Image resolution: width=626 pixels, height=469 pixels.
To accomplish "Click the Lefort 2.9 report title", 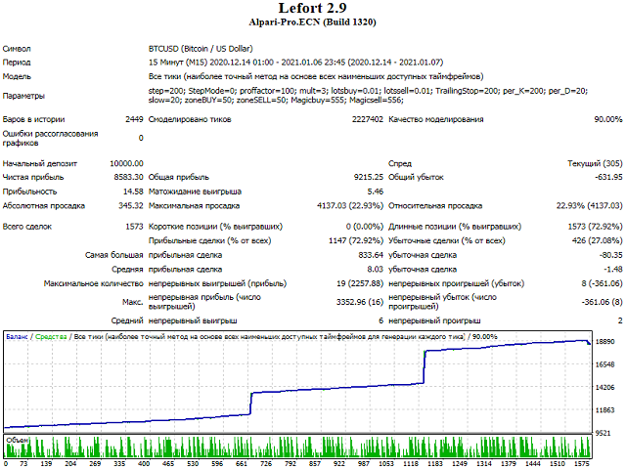I will click(312, 13).
